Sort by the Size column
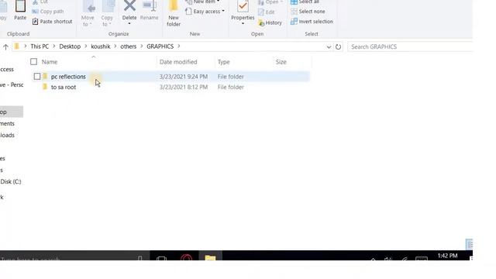Screen dimensions: 496x279 (281, 62)
